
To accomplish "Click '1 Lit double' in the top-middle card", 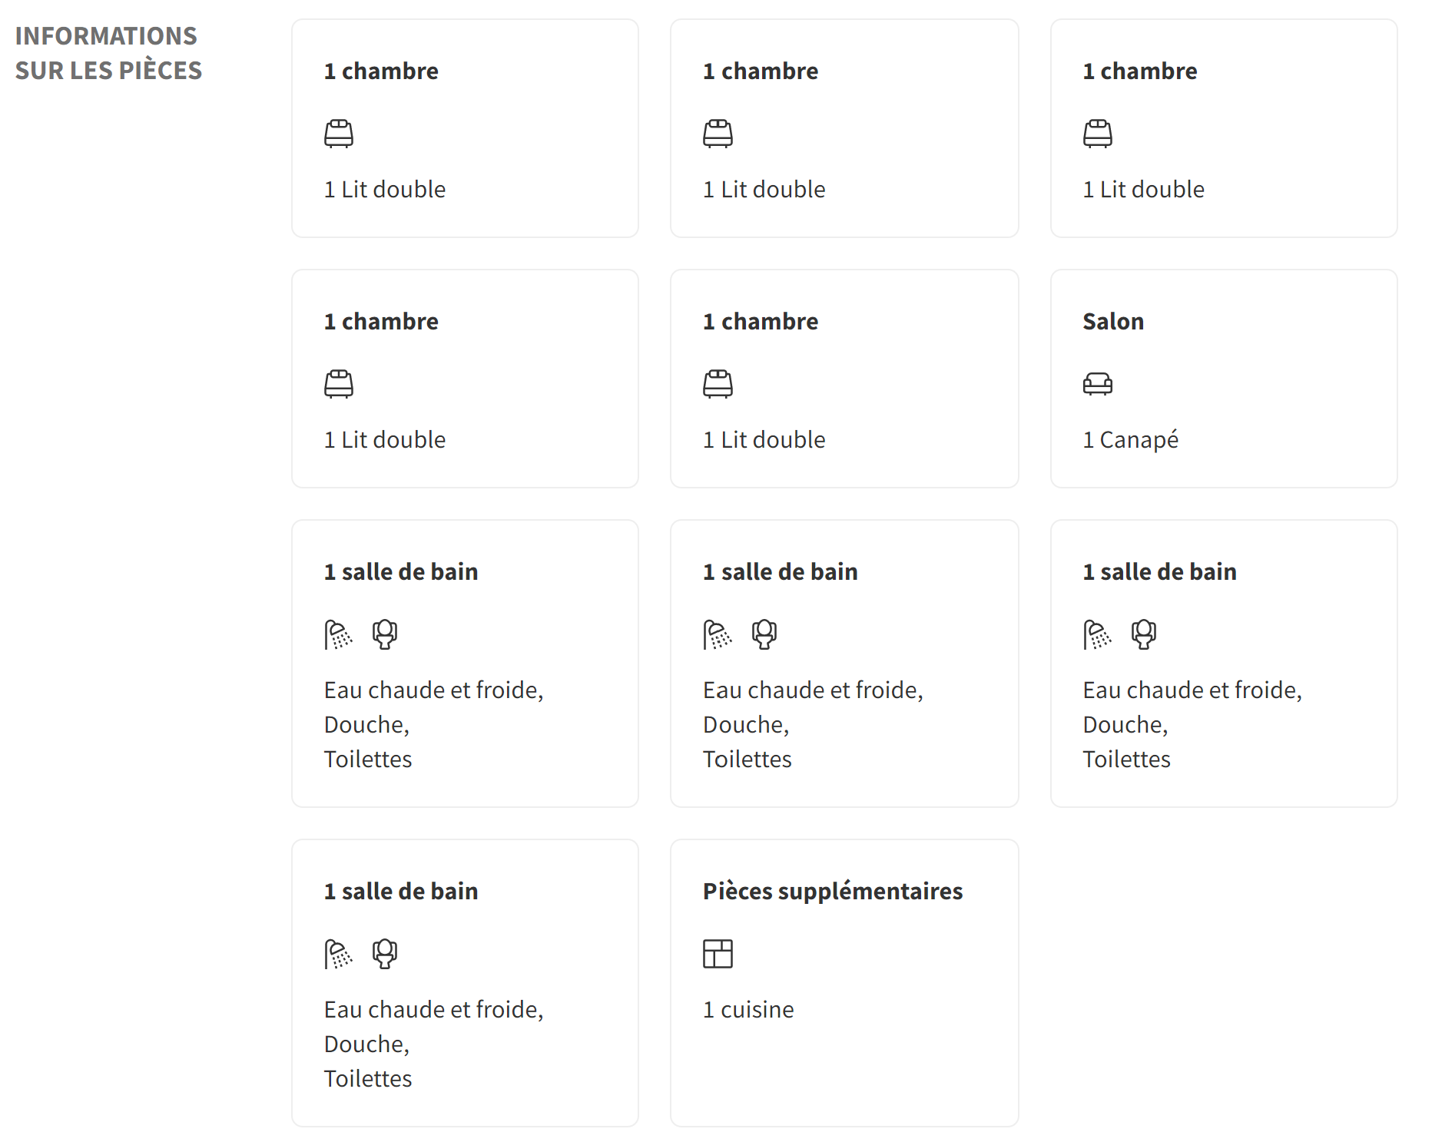I will (x=764, y=189).
